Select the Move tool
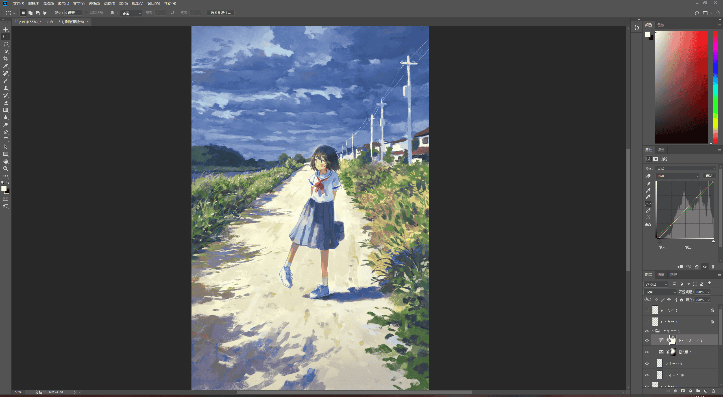This screenshot has height=397, width=723. (6, 29)
